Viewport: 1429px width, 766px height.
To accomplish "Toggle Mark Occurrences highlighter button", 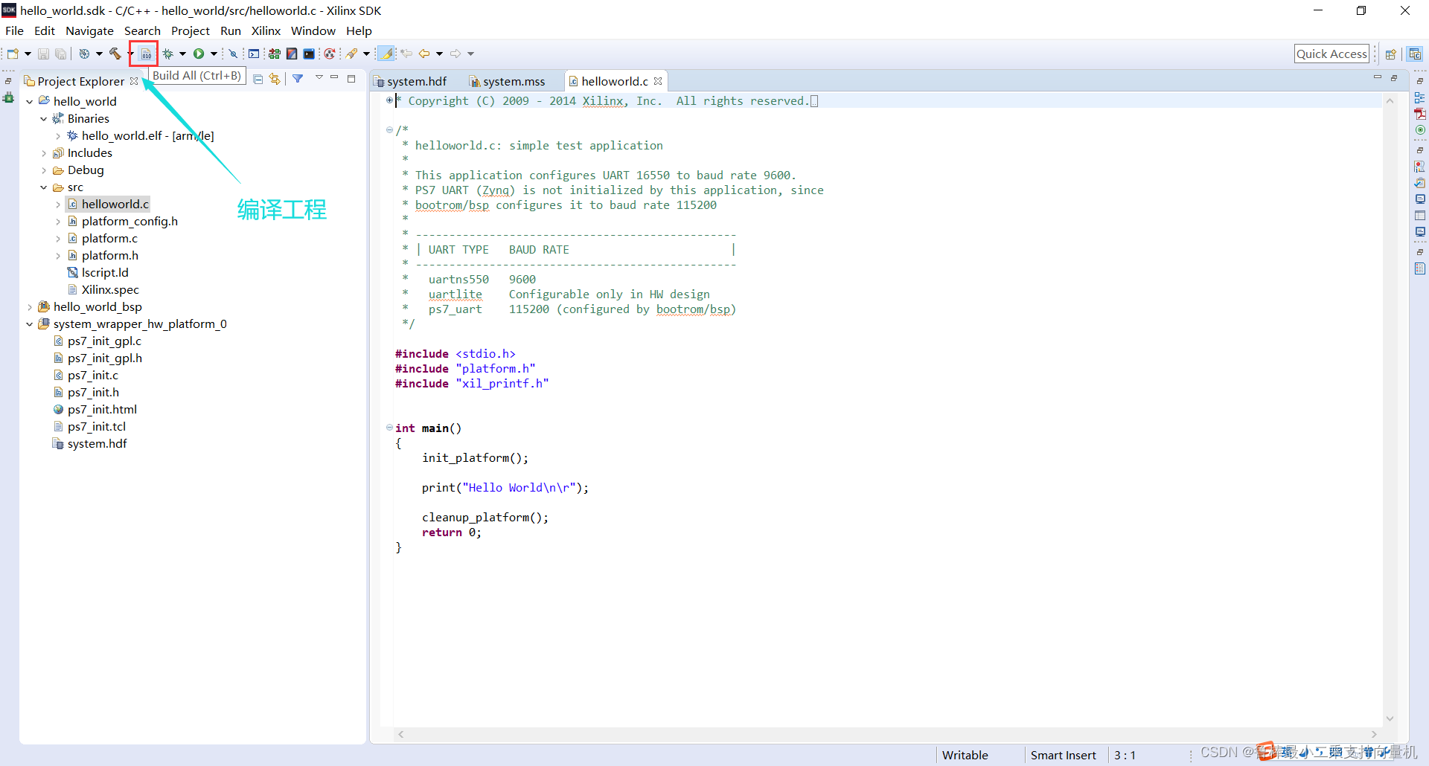I will click(386, 54).
